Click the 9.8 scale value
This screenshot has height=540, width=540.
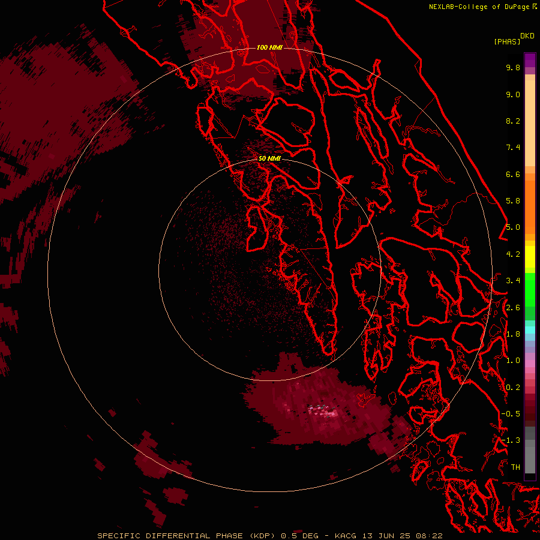[513, 67]
